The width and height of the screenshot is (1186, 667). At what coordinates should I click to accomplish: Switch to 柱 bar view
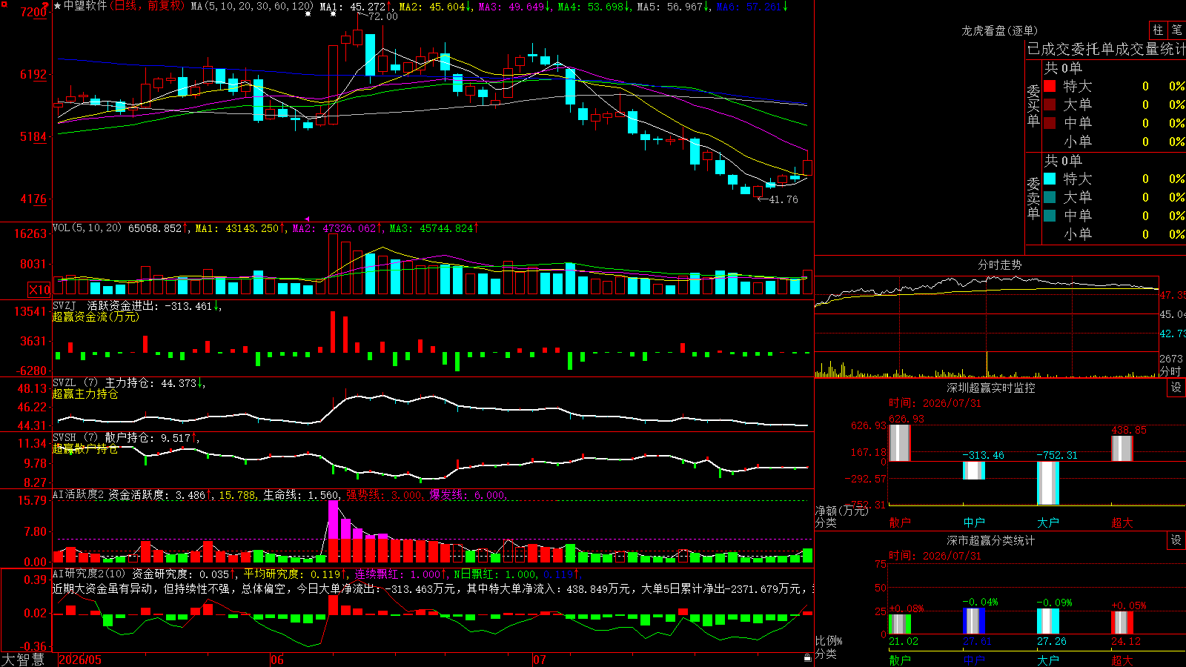pyautogui.click(x=1158, y=30)
